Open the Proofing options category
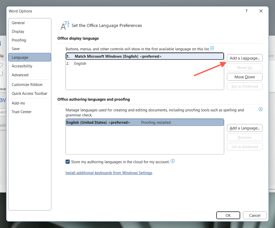Viewport: 275px width, 228px height. (19, 40)
